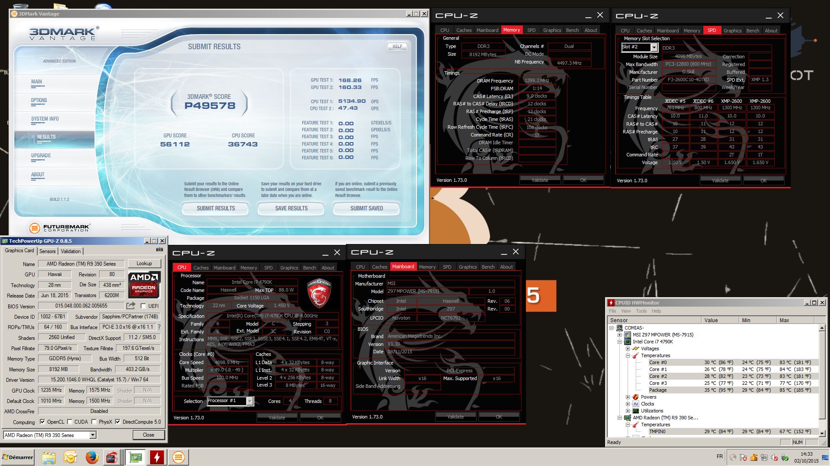Click the HELP button in 3DMark Vantage
Image resolution: width=830 pixels, height=466 pixels.
(397, 46)
